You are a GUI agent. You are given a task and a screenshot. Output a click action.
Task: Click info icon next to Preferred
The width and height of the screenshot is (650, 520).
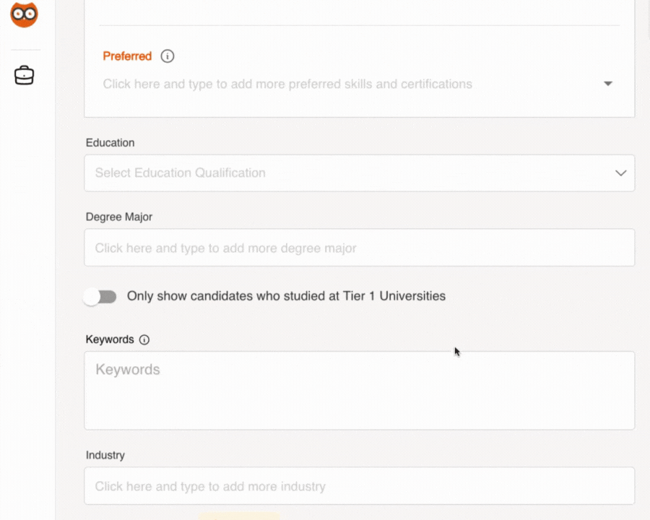(168, 56)
